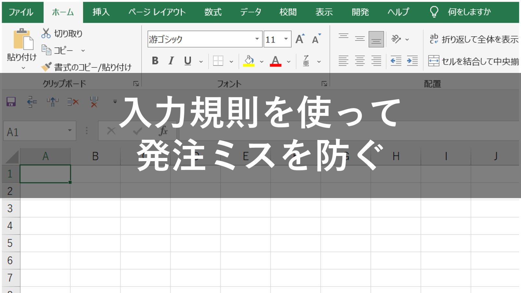521x293 pixels.
Task: Click the Paste (貼り付け) clipboard icon
Action: [23, 39]
